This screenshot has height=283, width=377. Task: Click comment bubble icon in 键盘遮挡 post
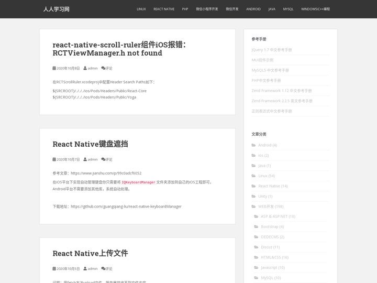tap(103, 159)
